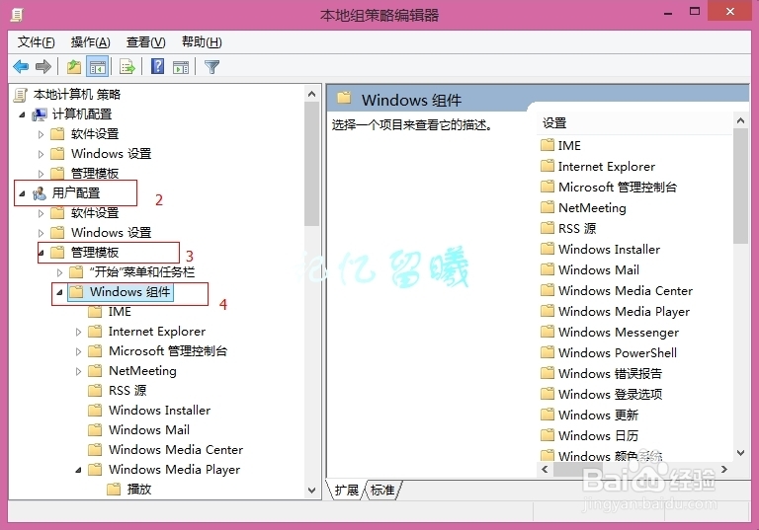
Task: Select Windows Mail in left tree
Action: coord(149,430)
